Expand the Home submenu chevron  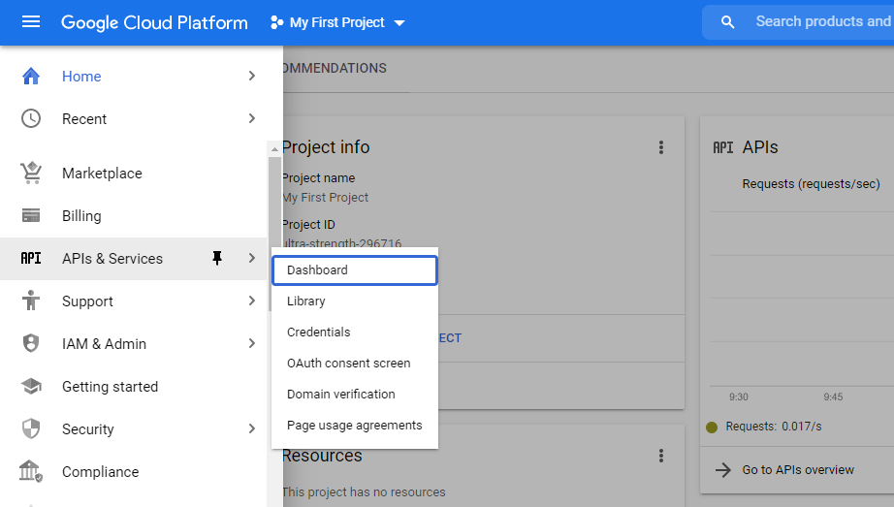point(252,76)
